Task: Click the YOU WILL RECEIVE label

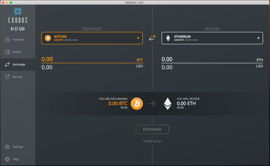Action: (188, 99)
